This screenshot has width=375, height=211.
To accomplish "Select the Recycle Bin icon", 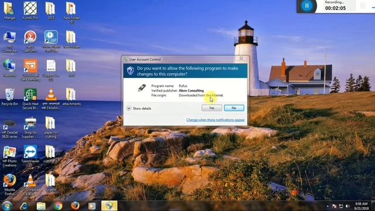I will [9, 97].
